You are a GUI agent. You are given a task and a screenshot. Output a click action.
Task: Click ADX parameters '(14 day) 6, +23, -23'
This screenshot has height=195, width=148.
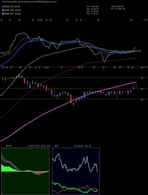[83, 146]
